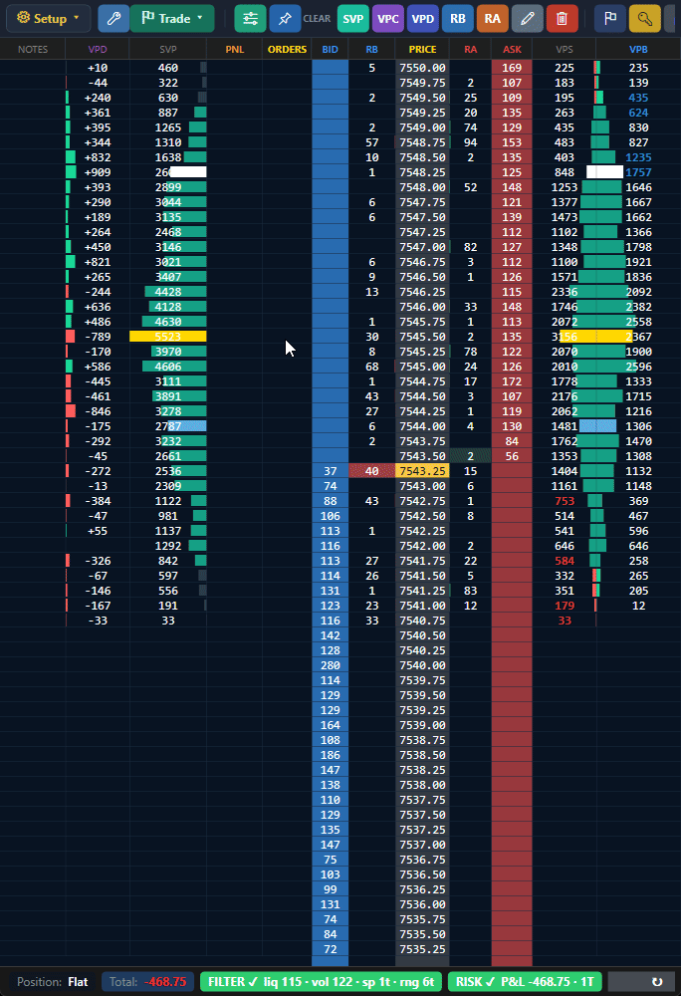Click VPB value 1235 in blue
This screenshot has height=996, width=681.
coord(638,157)
